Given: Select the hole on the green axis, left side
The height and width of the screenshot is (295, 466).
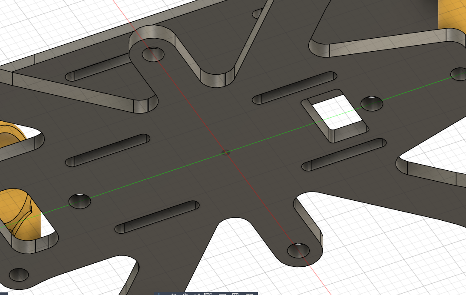Looking at the screenshot, I should pos(80,200).
